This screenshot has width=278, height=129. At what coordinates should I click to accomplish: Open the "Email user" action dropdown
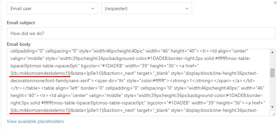click(52, 8)
